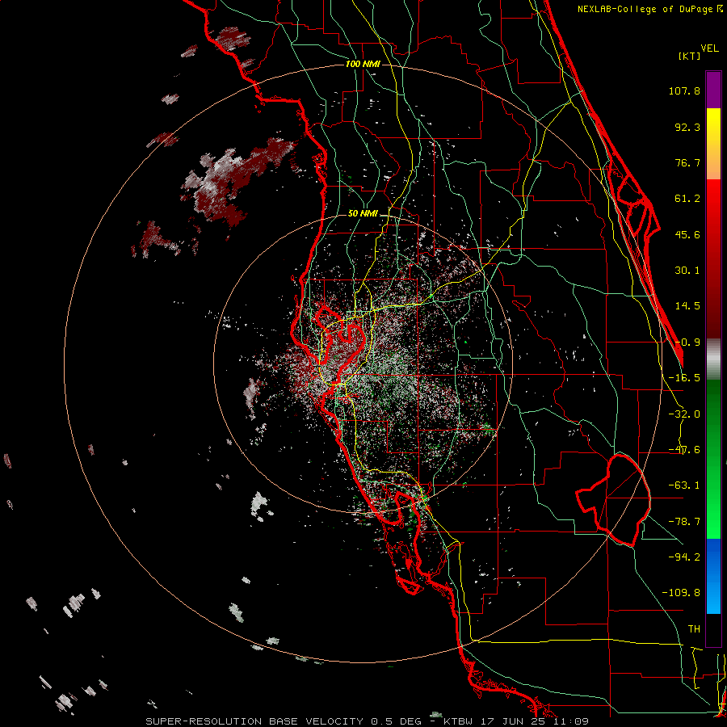The height and width of the screenshot is (727, 727).
Task: Click the blue segment of velocity color bar
Action: coord(713,576)
